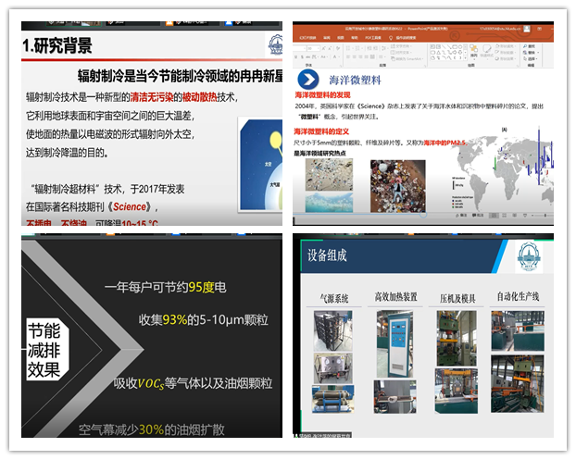Pick the triangle shape in gallery

tap(439, 53)
